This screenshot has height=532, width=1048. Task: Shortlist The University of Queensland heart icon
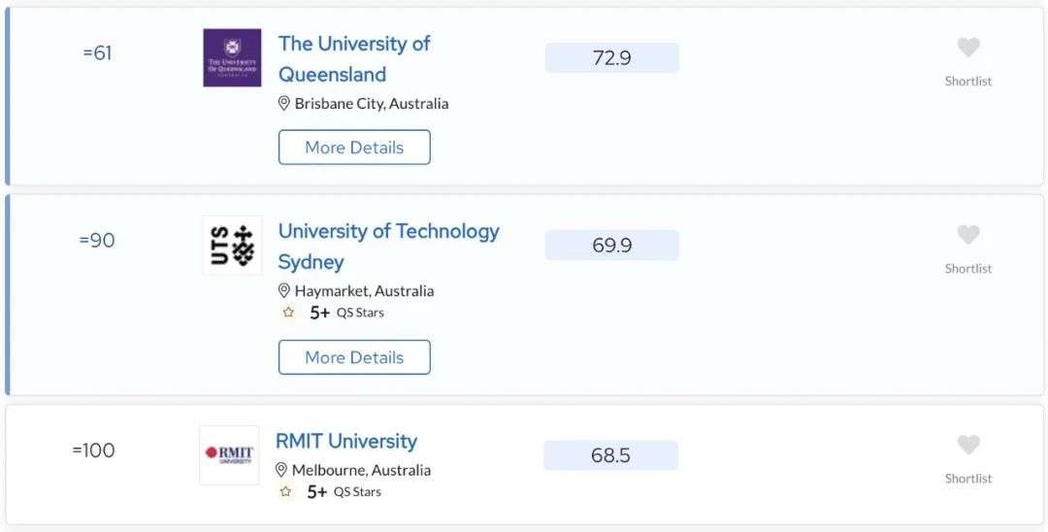967,48
